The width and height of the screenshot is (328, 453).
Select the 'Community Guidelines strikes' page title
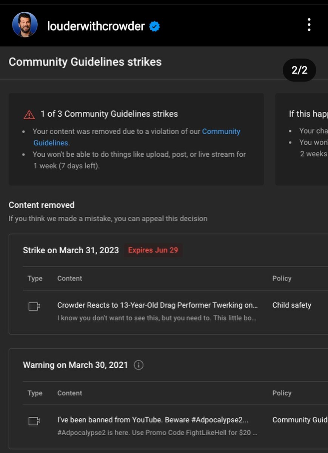85,62
